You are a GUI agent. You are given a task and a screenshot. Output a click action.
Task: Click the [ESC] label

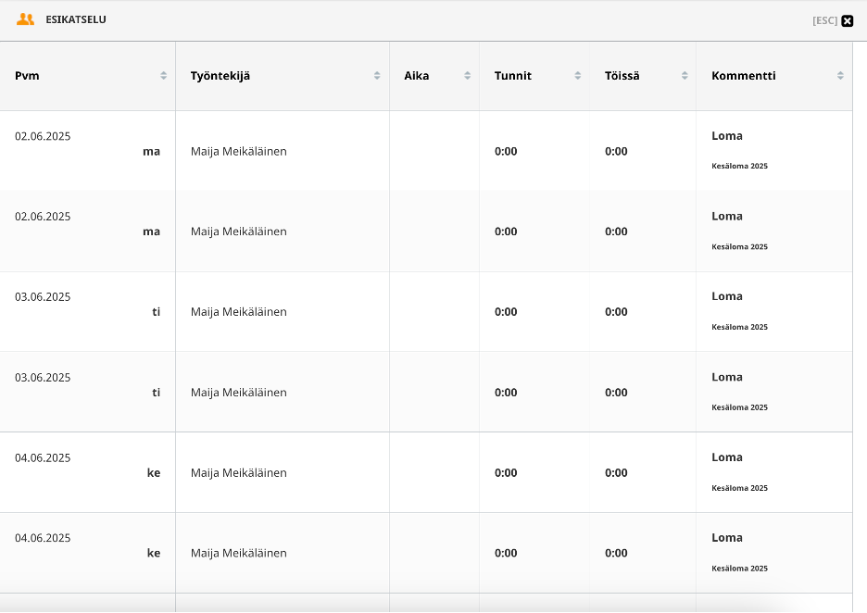click(825, 20)
